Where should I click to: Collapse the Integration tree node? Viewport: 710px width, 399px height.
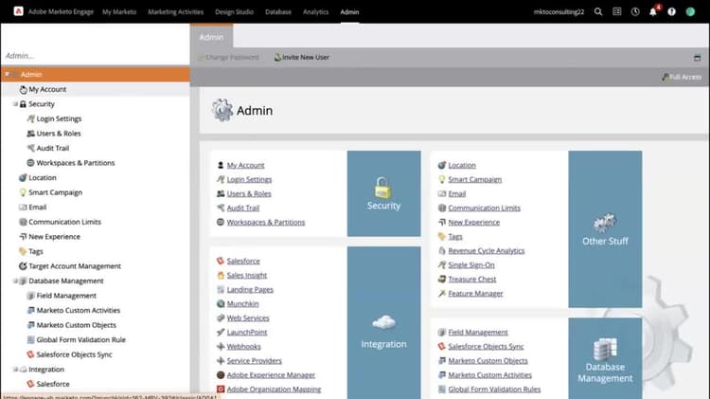tap(15, 369)
